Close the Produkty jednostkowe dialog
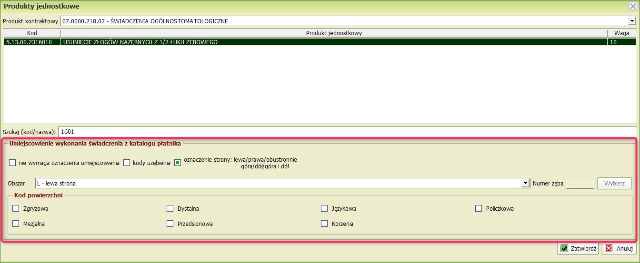 [x=632, y=6]
